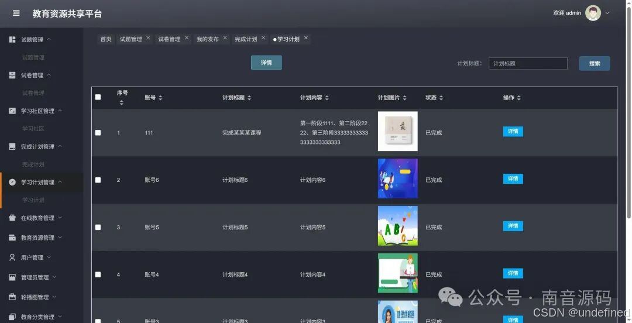Click the 教育分类管理 sidebar icon
632x323 pixels.
pyautogui.click(x=12, y=317)
